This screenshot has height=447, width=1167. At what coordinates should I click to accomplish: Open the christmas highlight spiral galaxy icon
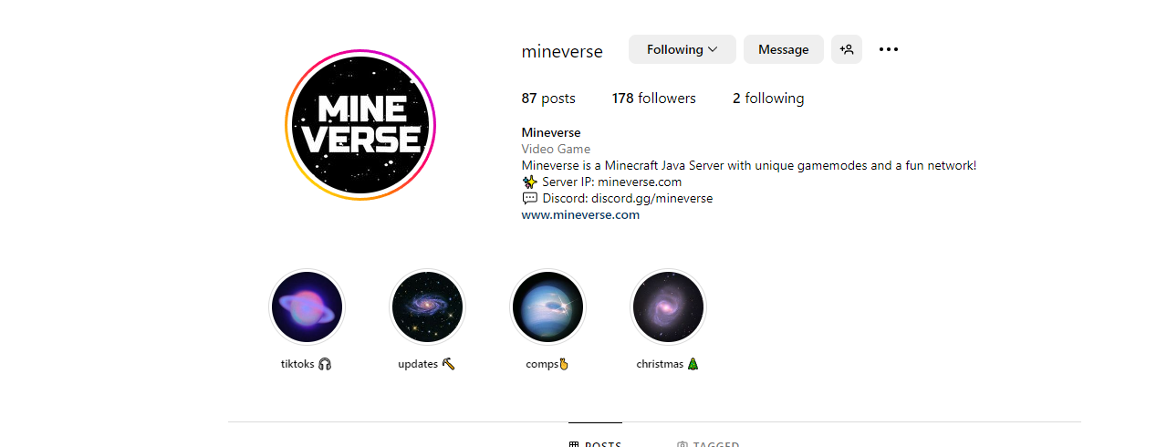click(x=668, y=307)
